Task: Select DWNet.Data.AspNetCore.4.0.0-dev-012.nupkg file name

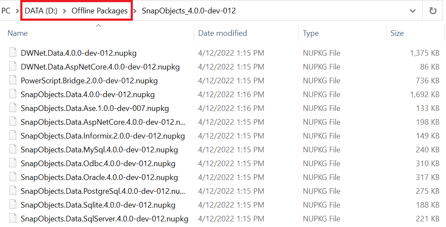Action: coord(100,67)
